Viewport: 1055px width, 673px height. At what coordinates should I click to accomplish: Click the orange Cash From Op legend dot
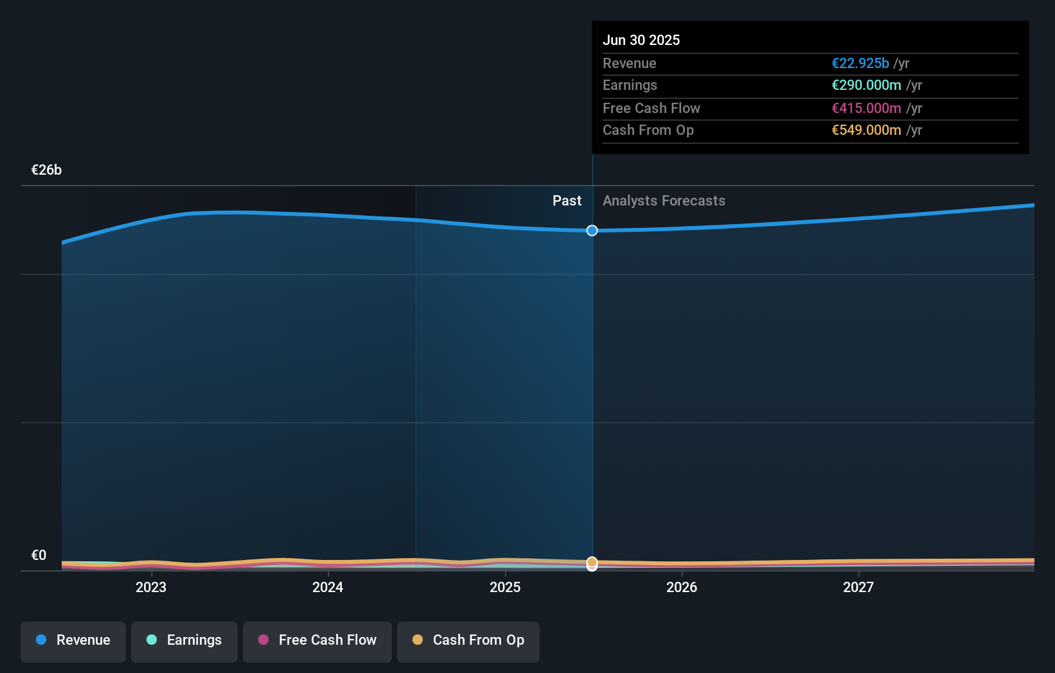[x=418, y=640]
